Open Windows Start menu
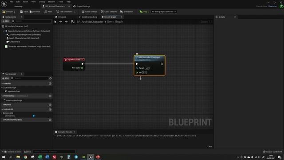This screenshot has width=284, height=160. click(x=4, y=157)
